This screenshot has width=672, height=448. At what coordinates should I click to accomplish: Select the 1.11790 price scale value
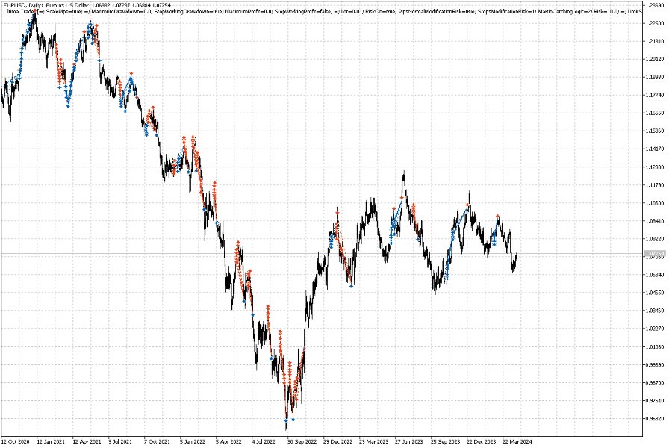point(655,185)
